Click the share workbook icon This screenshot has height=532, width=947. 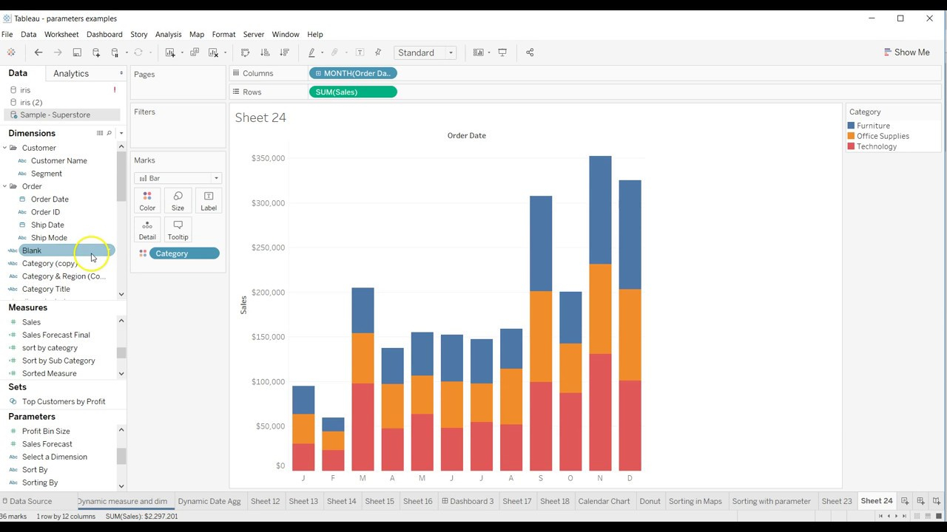530,52
